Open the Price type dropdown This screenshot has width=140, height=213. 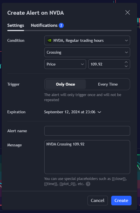click(65, 64)
